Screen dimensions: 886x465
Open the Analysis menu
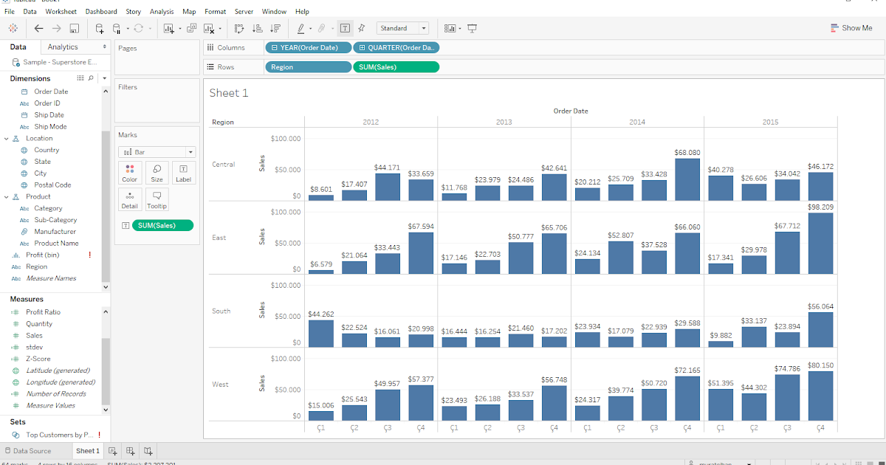pyautogui.click(x=161, y=11)
